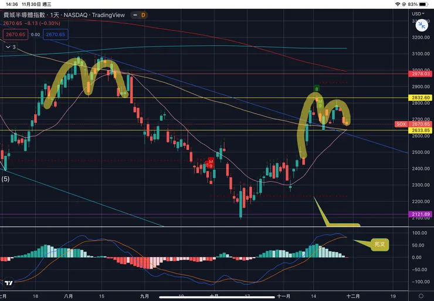Click the 費城半導體指數 symbol title
Screen dimensions: 434x301
coord(25,15)
